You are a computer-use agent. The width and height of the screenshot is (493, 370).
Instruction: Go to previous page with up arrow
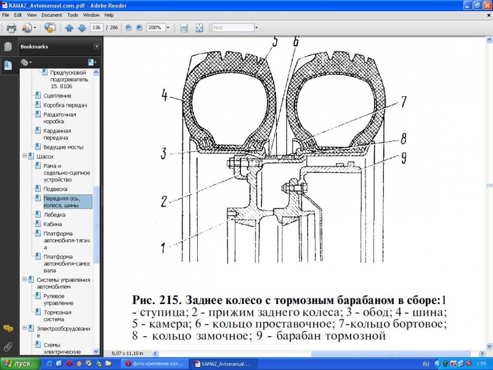click(x=69, y=28)
